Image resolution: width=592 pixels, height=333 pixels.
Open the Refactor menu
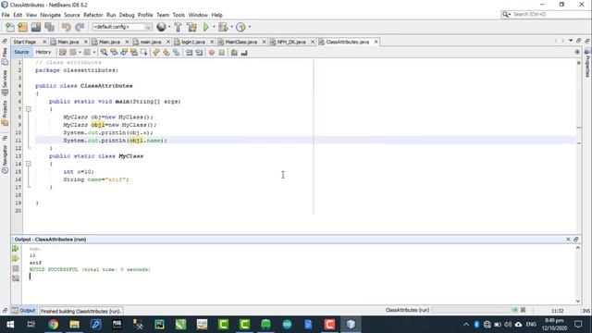point(92,15)
